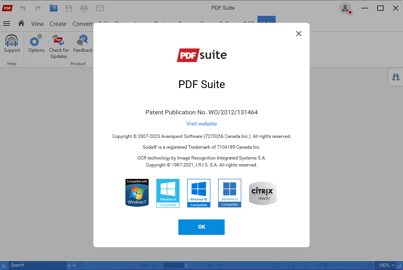403x270 pixels.
Task: Click the zoom in plus button
Action: [369, 265]
